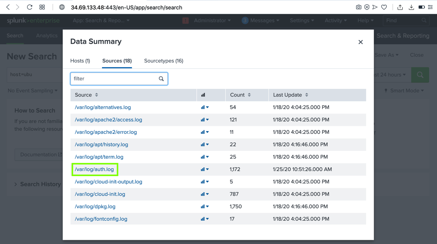Open the /var/log/dpkg.log source link

tap(95, 206)
